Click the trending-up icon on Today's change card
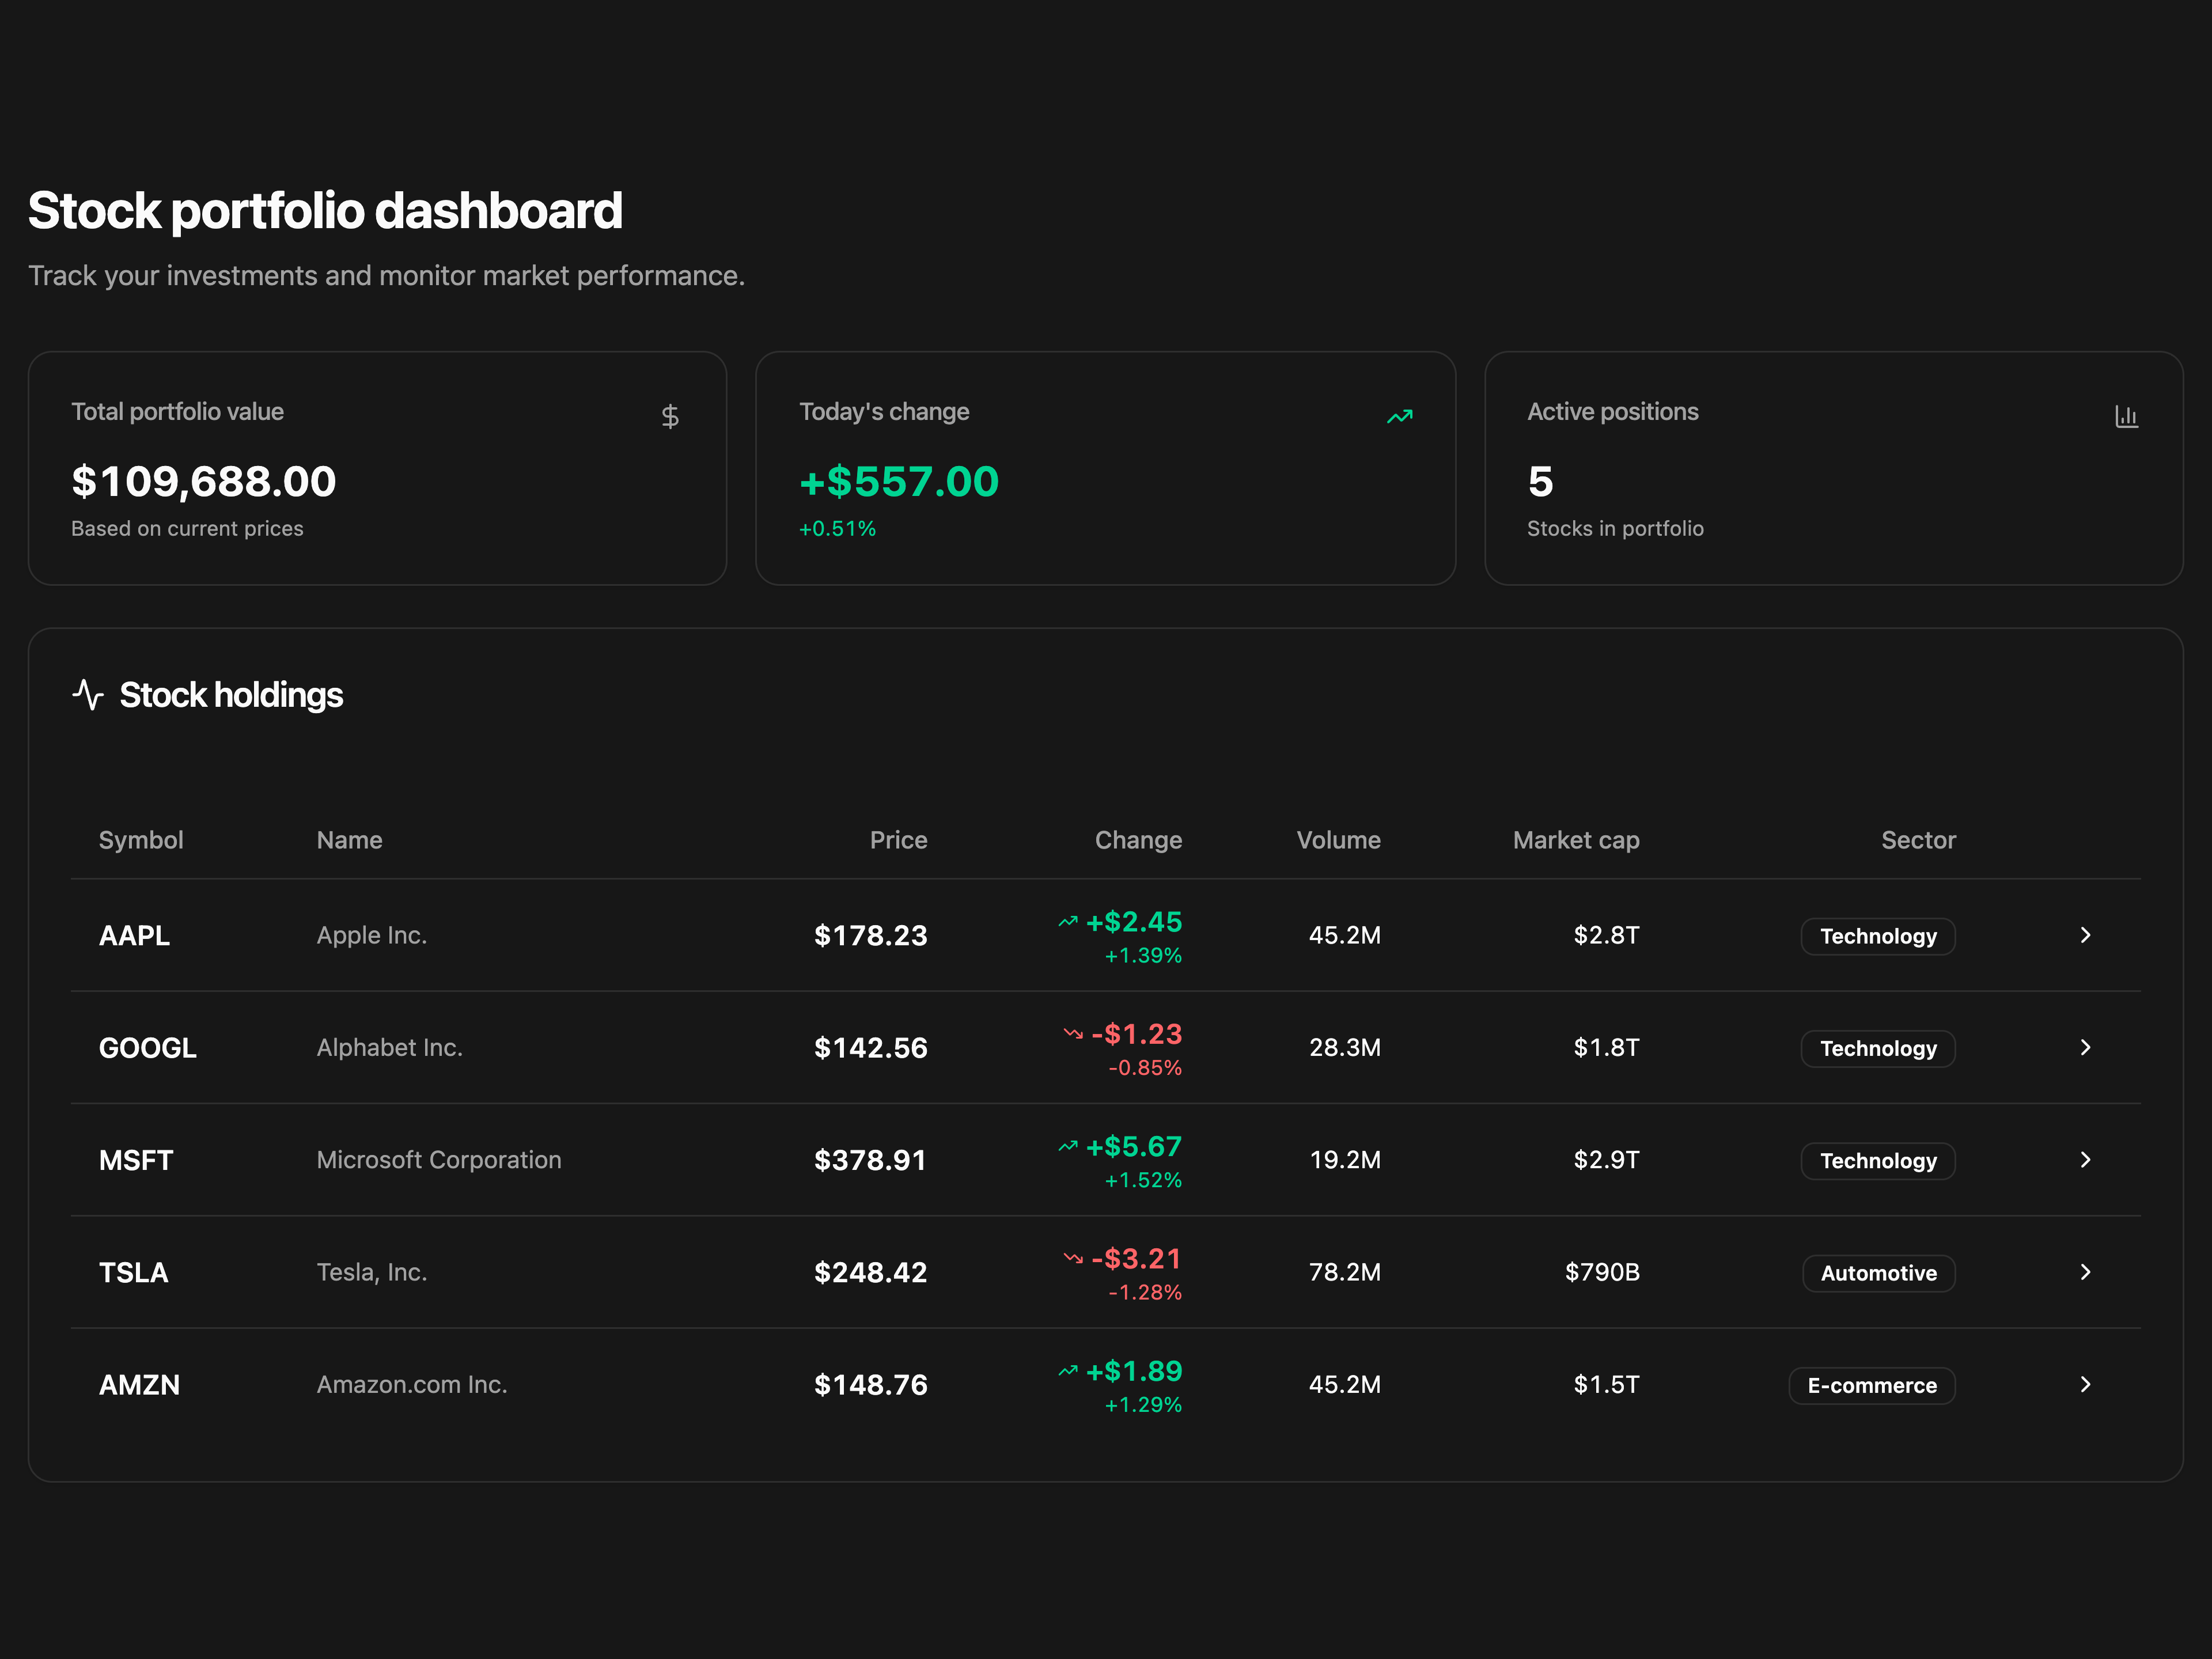 click(1399, 416)
